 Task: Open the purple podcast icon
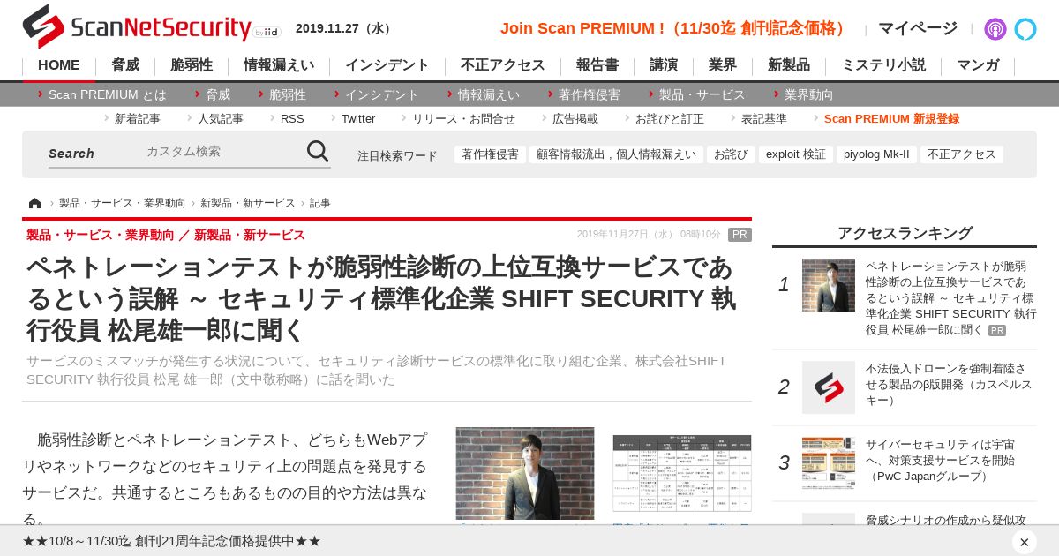click(995, 29)
